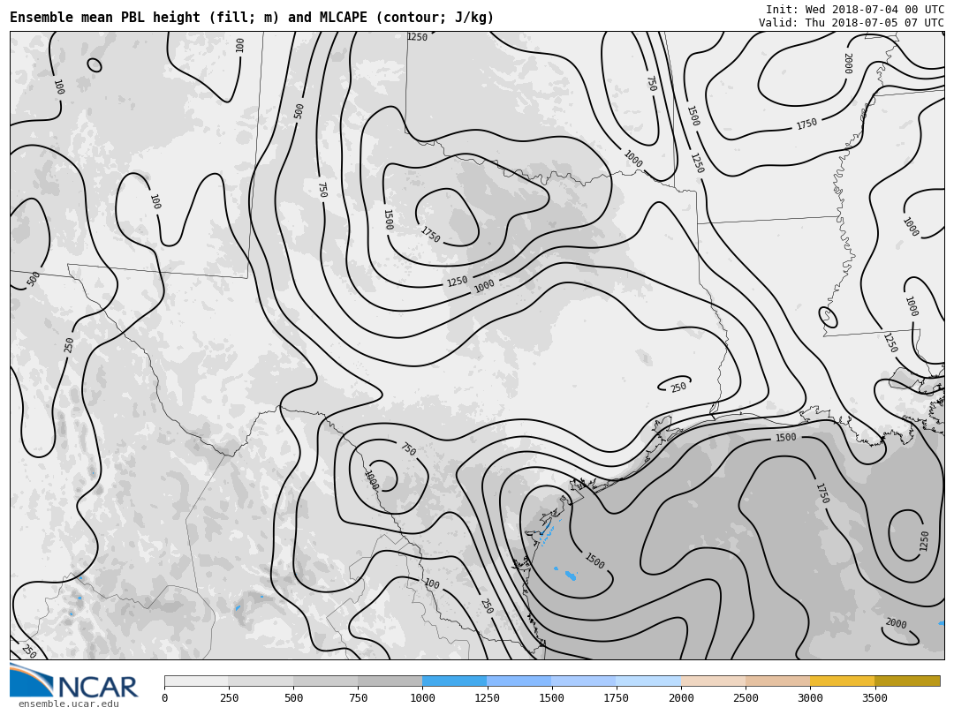Click the colorbar tick label '500'
This screenshot has width=954, height=715.
tap(294, 698)
